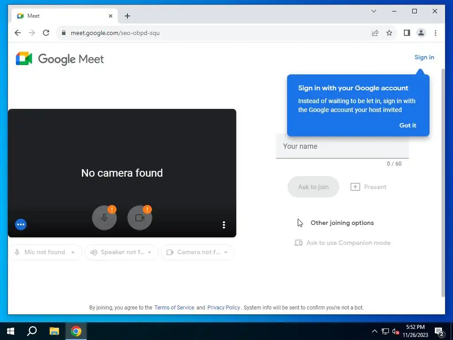Bookmark this page with star icon
Screen dimensions: 453x340
[389, 33]
